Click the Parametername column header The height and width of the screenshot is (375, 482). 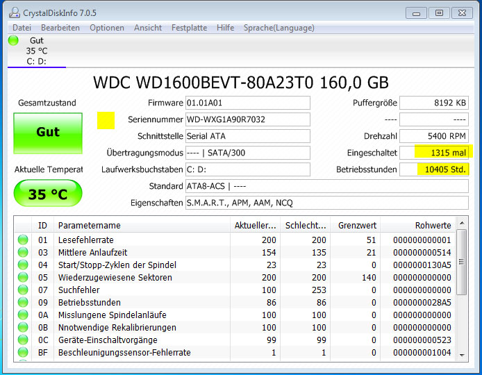pyautogui.click(x=142, y=225)
